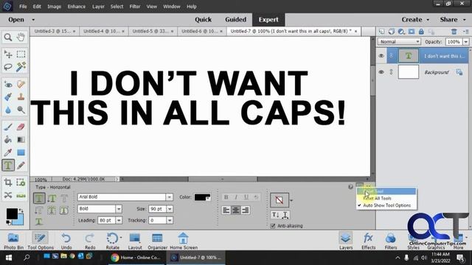472x265 pixels.
Task: Toggle faux Italic button
Action: coord(236,197)
